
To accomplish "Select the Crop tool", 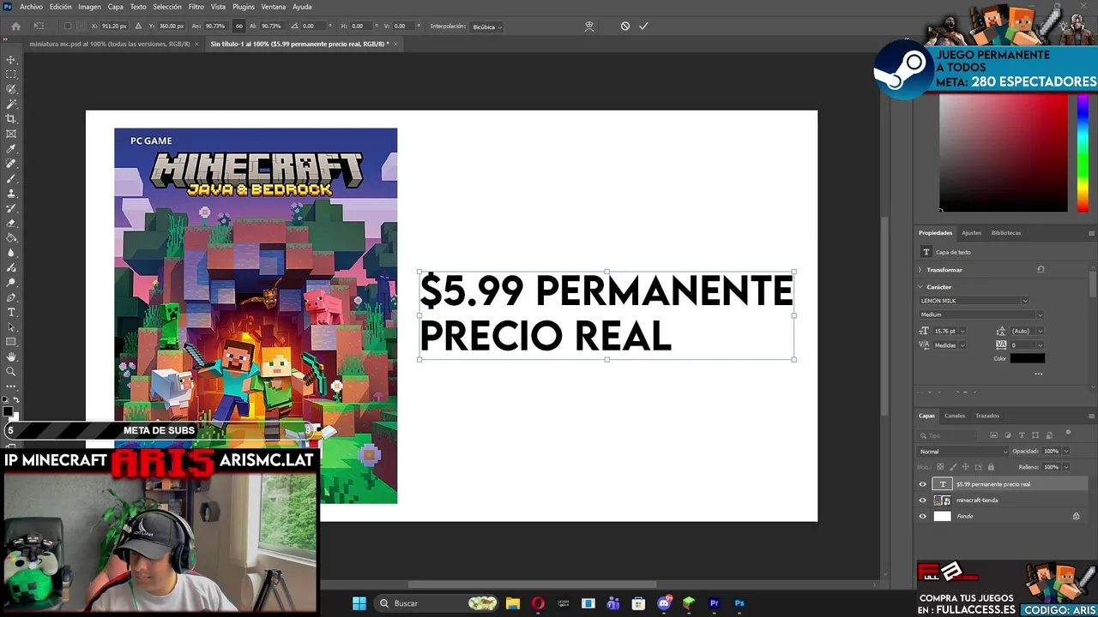I will coord(11,118).
